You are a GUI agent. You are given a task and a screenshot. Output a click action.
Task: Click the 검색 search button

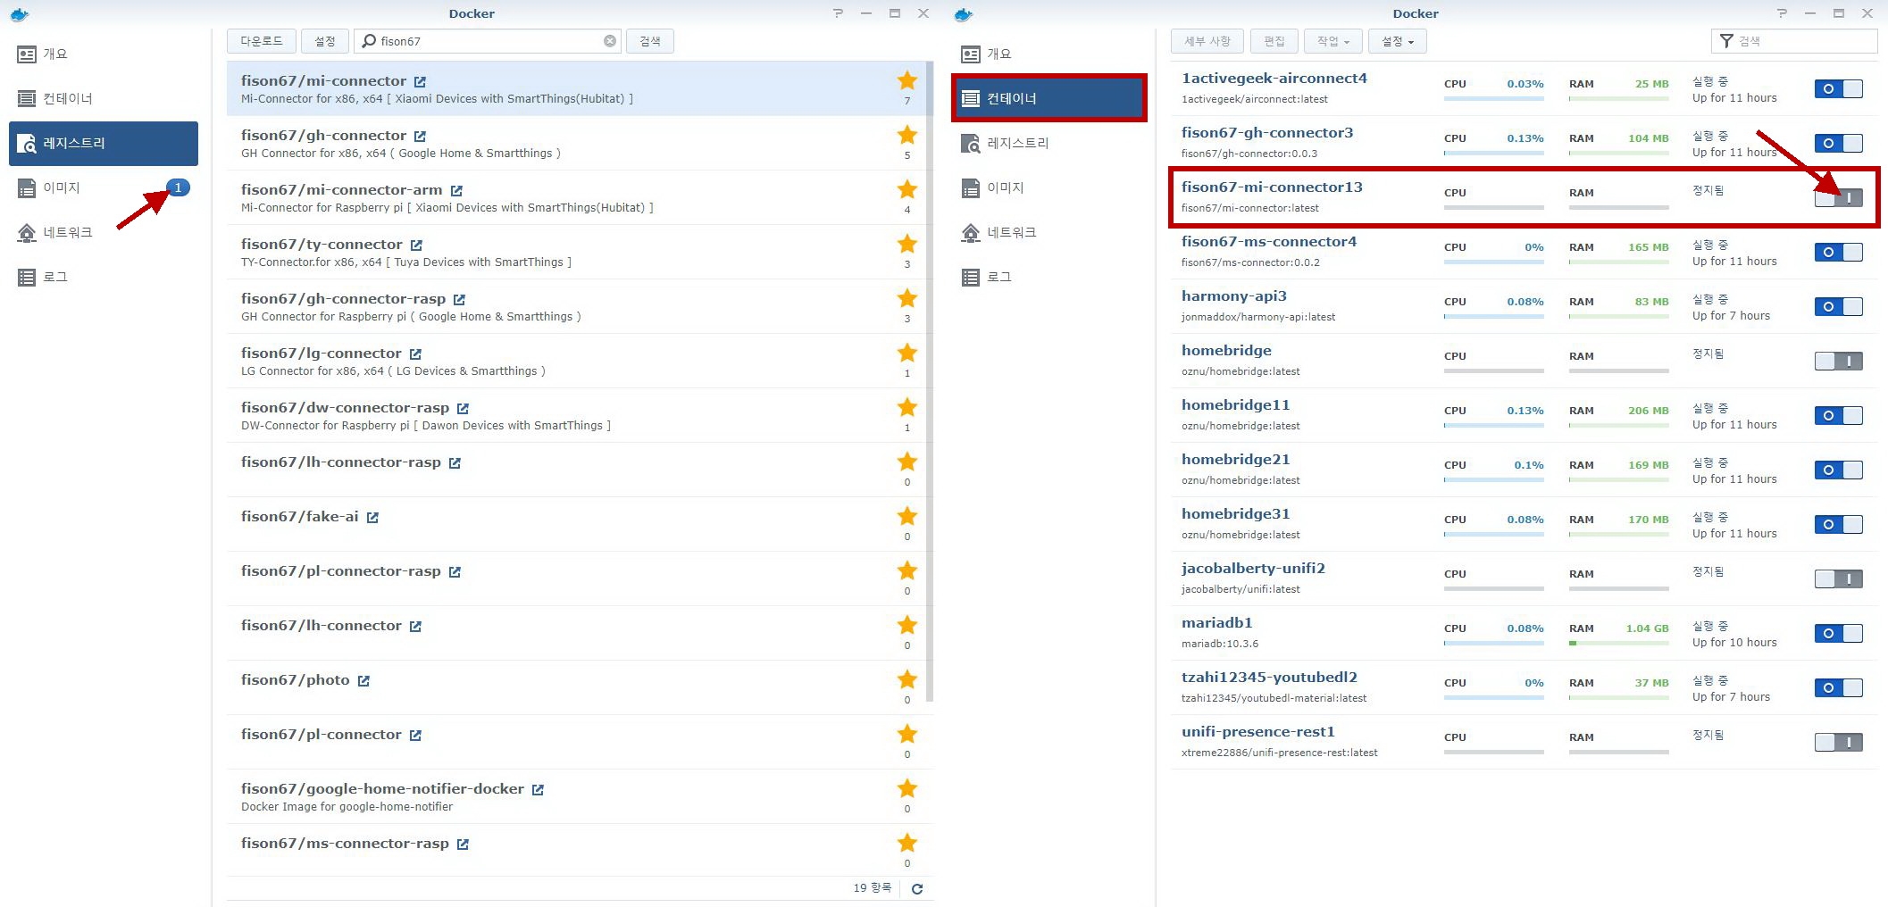point(650,41)
